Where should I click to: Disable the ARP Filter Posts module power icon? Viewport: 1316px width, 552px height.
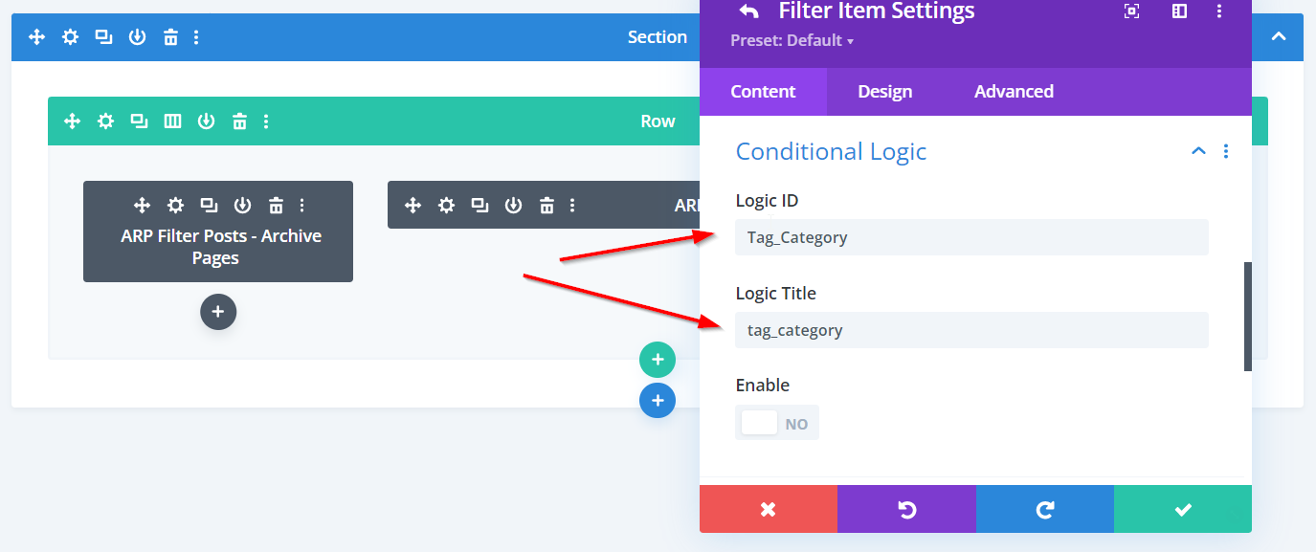242,205
